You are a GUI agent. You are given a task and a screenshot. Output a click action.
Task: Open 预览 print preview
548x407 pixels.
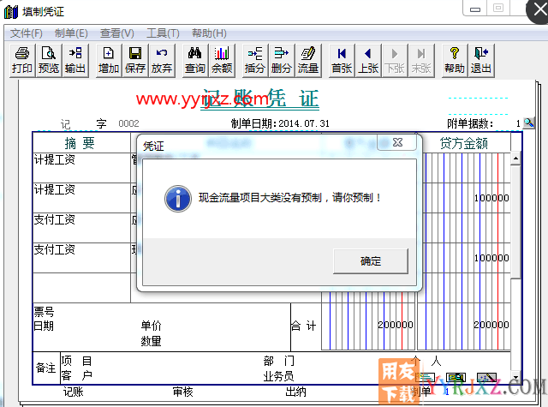click(49, 60)
